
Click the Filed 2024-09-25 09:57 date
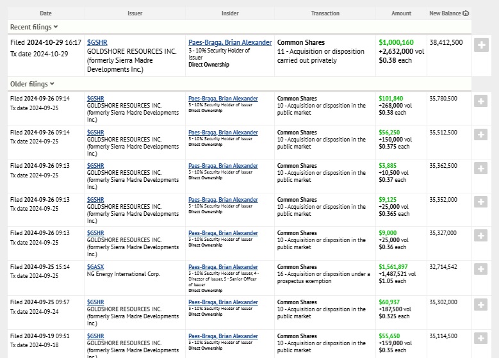click(x=40, y=302)
